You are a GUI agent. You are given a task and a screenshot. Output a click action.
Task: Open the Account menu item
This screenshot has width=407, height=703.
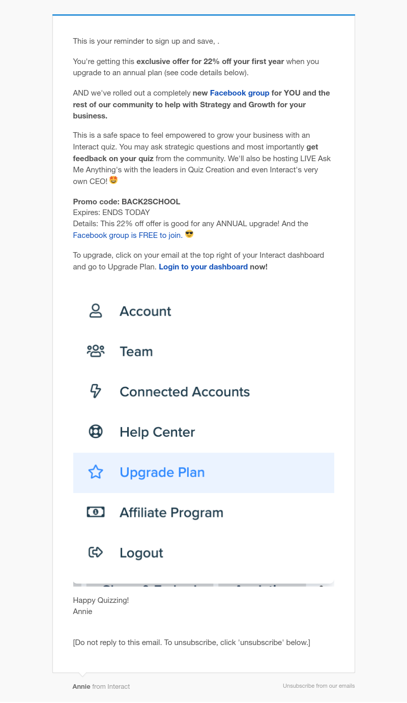click(x=203, y=311)
